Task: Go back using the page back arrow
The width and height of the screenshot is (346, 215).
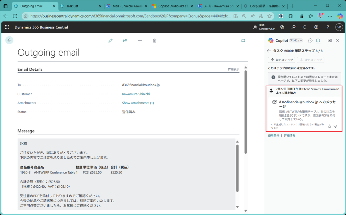Action: (9, 40)
